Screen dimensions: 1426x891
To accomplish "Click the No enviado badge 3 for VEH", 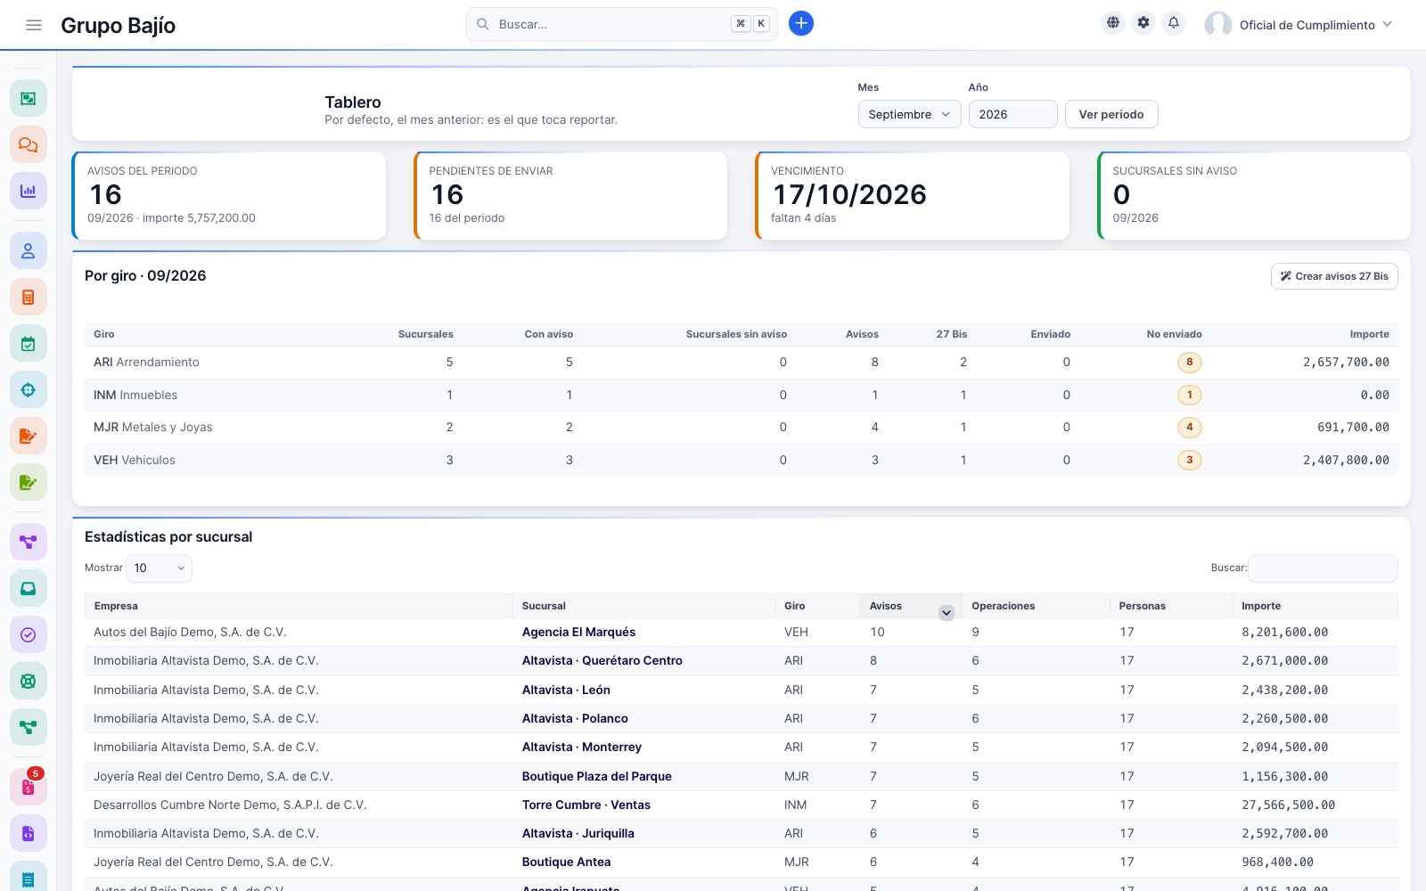I will tap(1189, 460).
